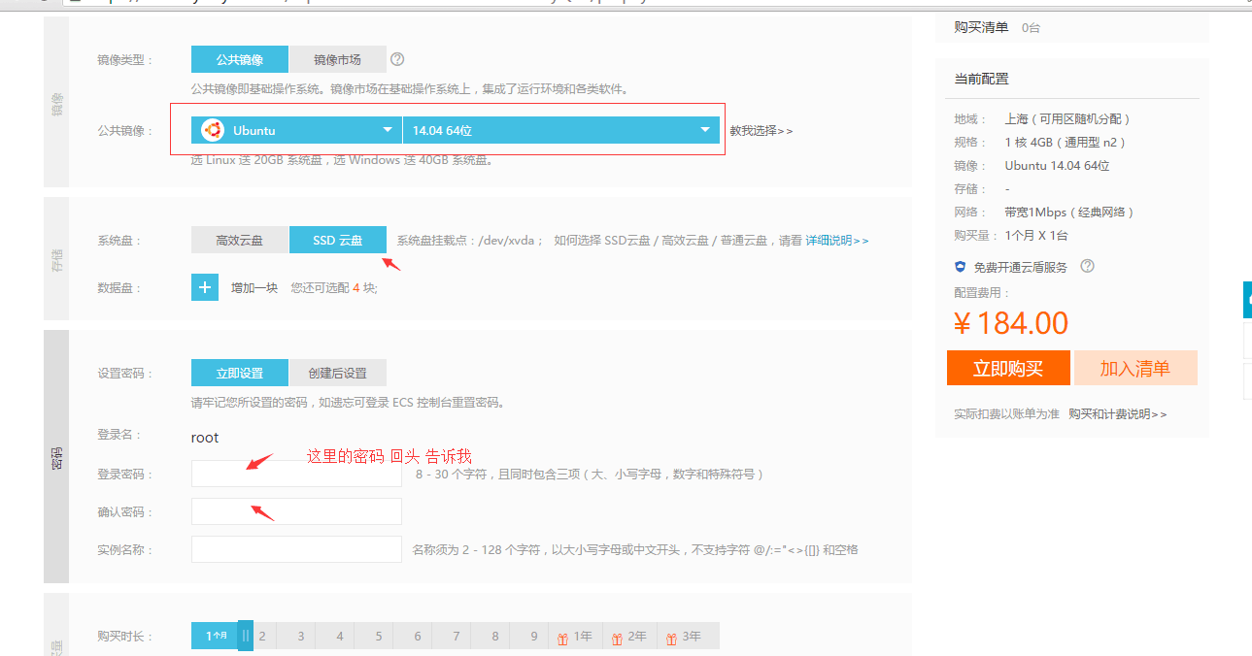The height and width of the screenshot is (656, 1252).
Task: Open the 详细说明 link
Action: [x=836, y=241]
